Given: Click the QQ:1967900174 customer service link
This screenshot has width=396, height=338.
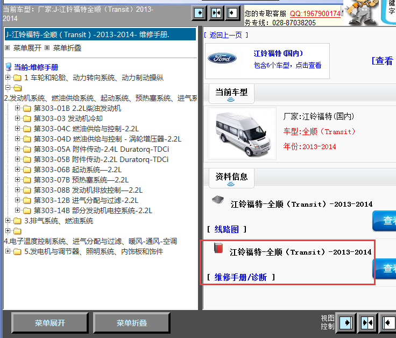Looking at the screenshot, I should 315,13.
